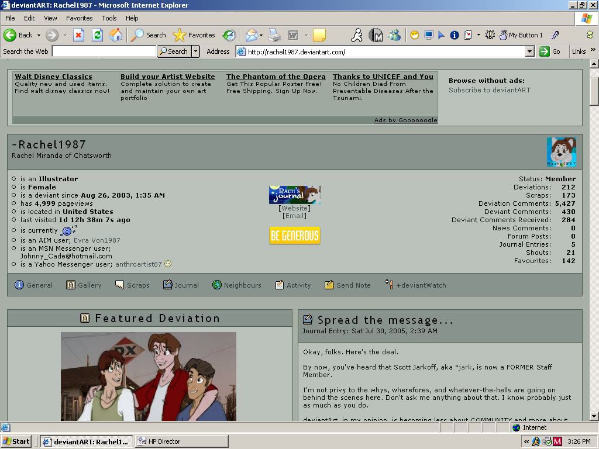Expand the Mail button dropdown arrow
The image size is (599, 449).
click(x=261, y=35)
